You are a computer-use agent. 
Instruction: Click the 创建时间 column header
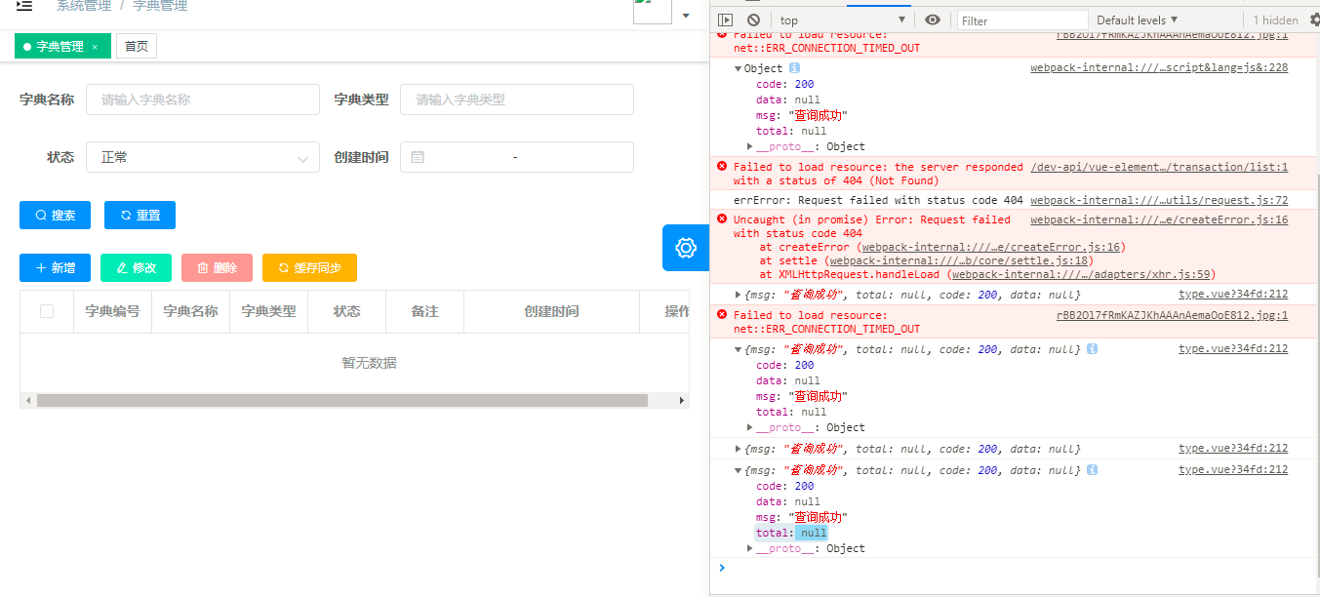(551, 311)
